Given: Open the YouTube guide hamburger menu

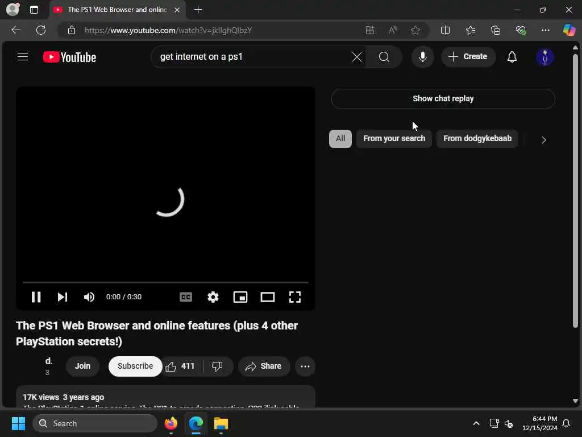Looking at the screenshot, I should pyautogui.click(x=23, y=57).
